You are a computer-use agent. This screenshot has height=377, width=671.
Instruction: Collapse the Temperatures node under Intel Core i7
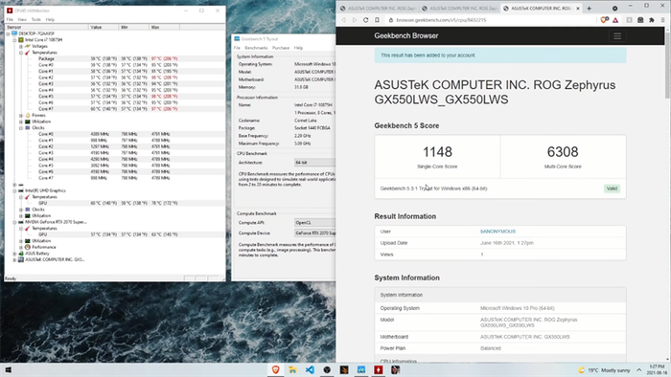21,53
